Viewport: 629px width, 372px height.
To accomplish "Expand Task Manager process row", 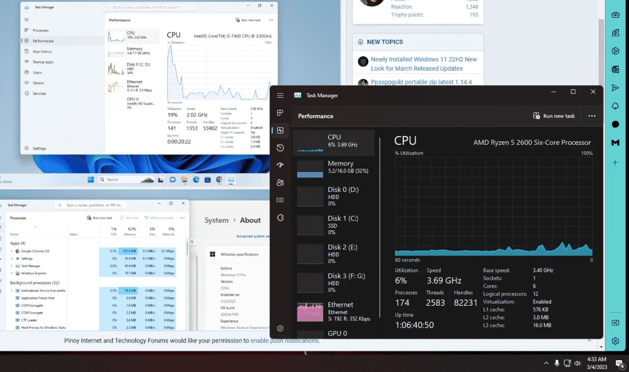I will (12, 266).
